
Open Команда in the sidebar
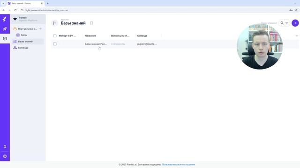[x=28, y=48]
